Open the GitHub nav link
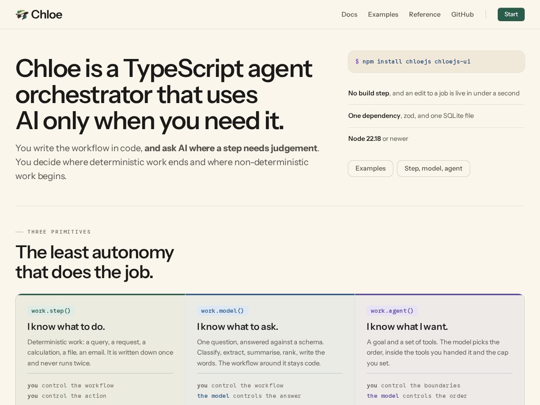This screenshot has width=540, height=405. click(463, 14)
